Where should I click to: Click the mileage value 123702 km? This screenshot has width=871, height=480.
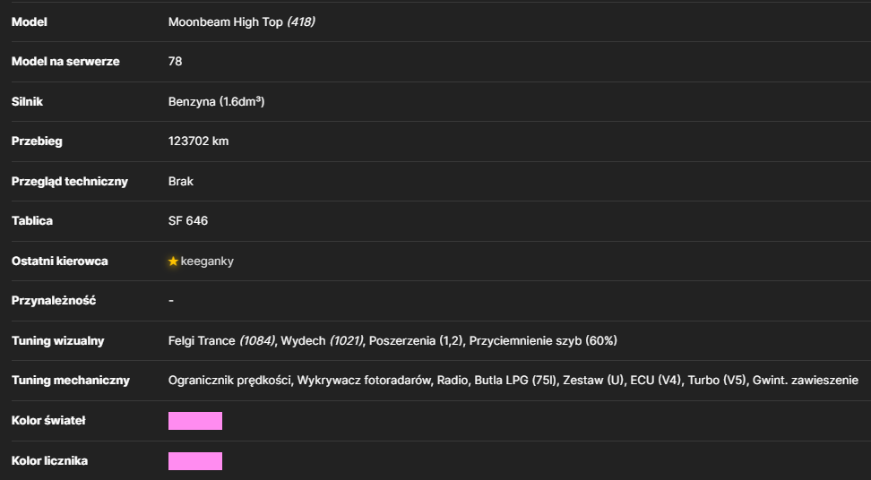coord(198,141)
